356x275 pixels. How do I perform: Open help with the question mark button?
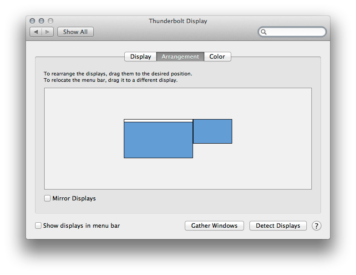(x=316, y=226)
